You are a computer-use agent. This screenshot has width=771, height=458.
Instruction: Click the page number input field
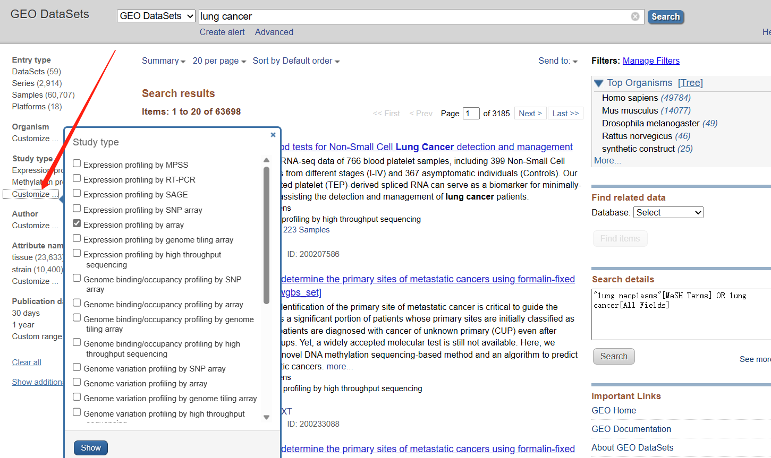click(471, 113)
